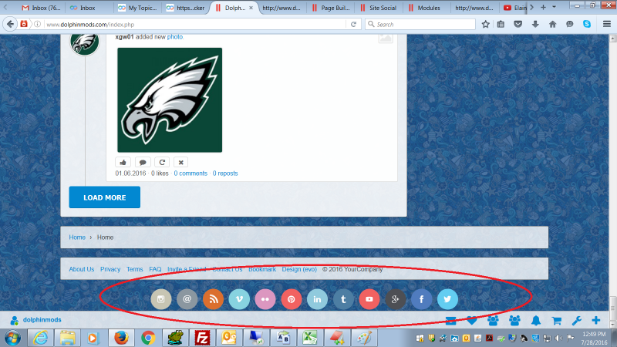Open the Tumblr social icon
Viewport: 617px width, 347px height.
343,299
